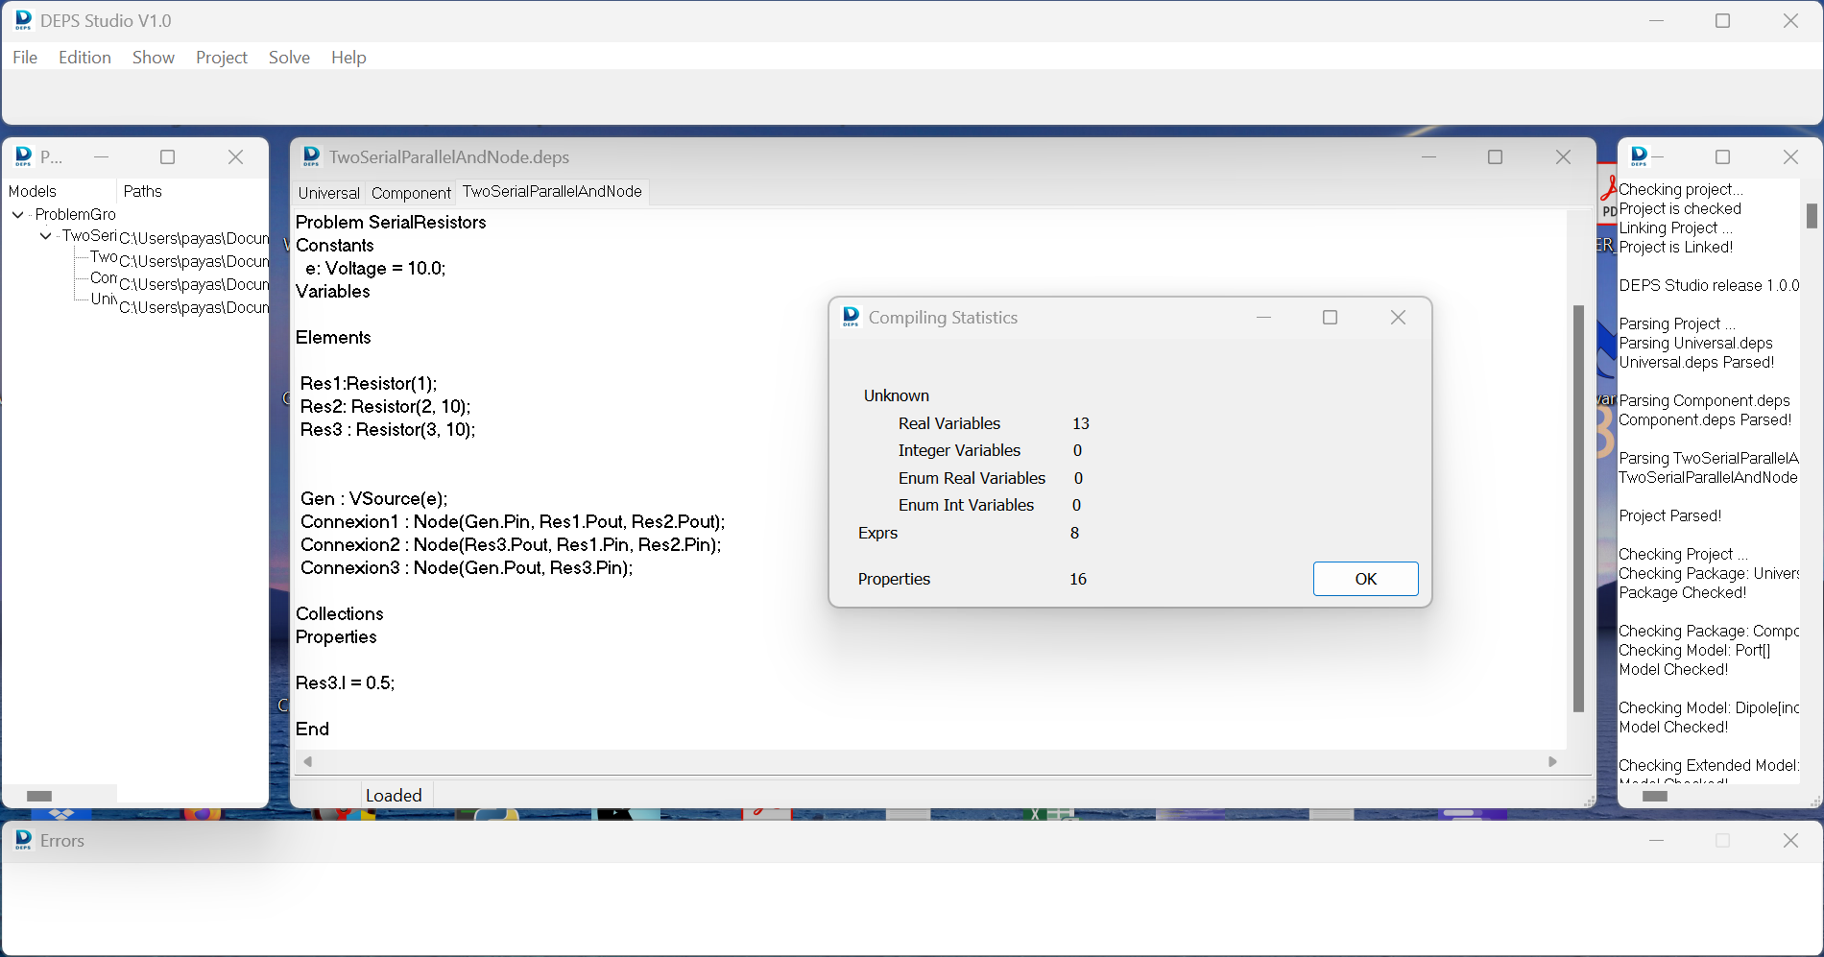Click the Models column header
1824x957 pixels.
tap(60, 191)
